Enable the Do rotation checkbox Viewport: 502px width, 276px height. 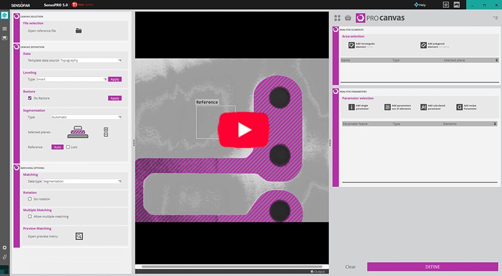click(x=30, y=199)
